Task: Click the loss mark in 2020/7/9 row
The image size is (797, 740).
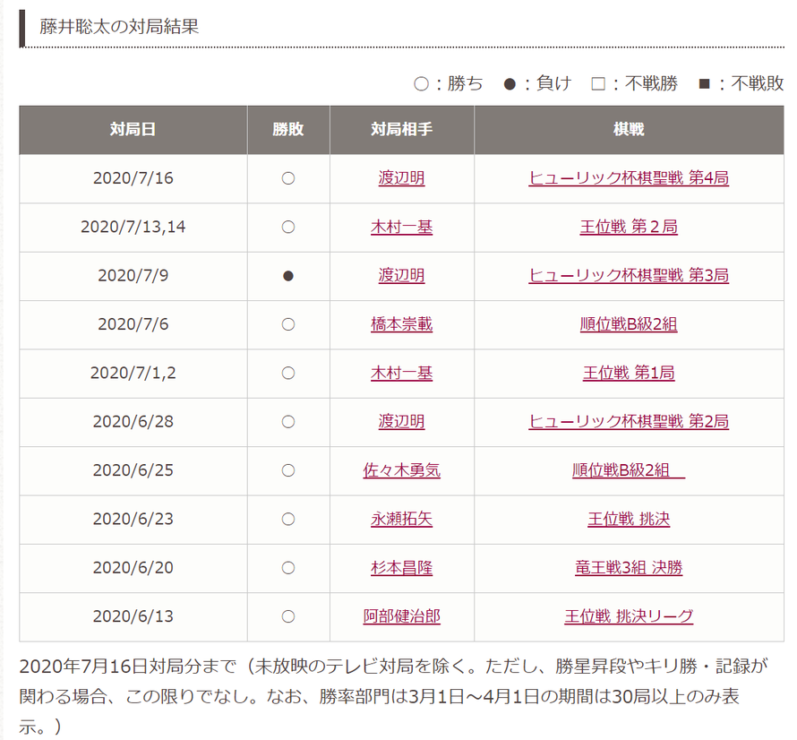Action: (x=288, y=276)
